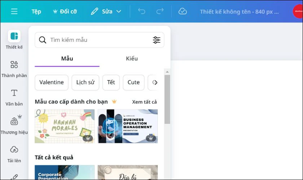303x180 pixels.
Task: Click the pencil icon beside Sửa
Action: pos(94,12)
